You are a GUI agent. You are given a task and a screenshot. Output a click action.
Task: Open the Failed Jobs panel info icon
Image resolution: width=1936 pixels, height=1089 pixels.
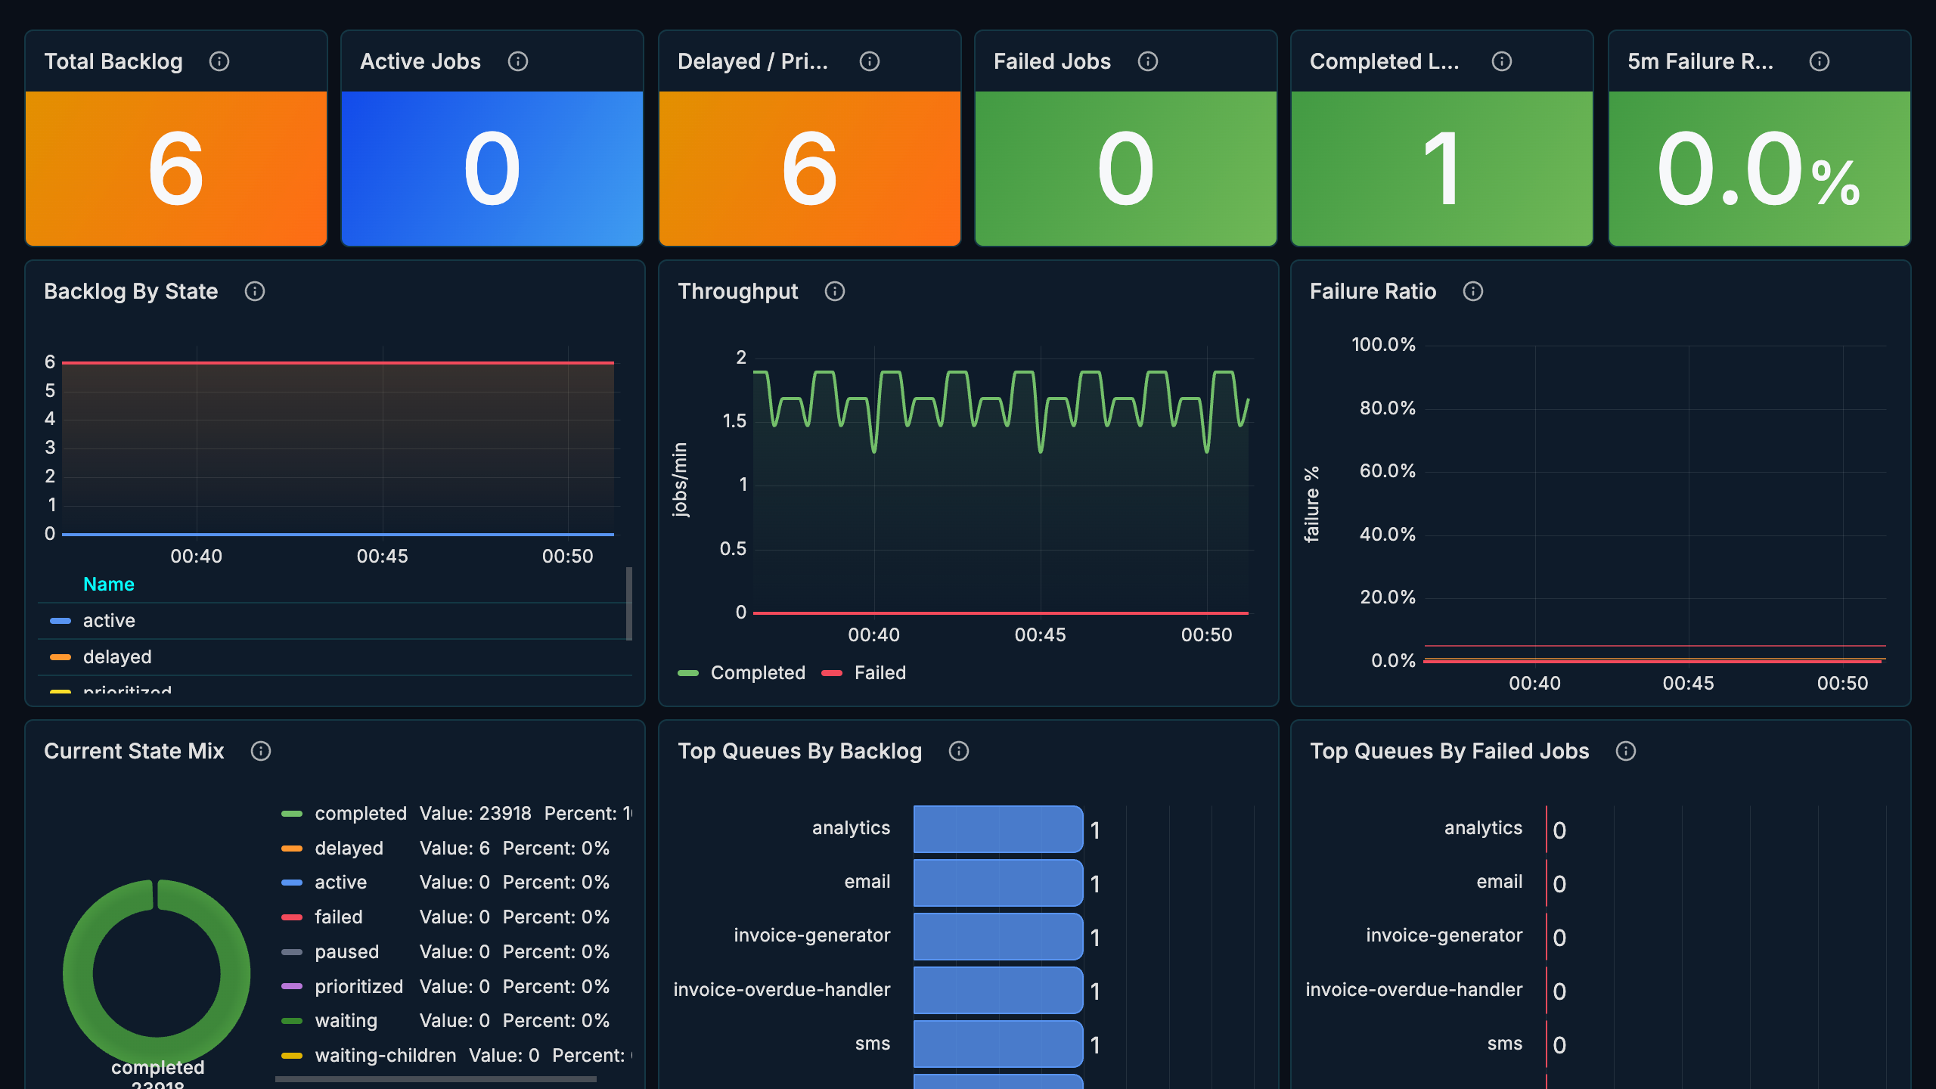1148,61
